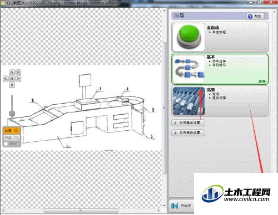This screenshot has height=215, width=278.
Task: Switch the preview to the 矢量 (V) view
Action: coord(12,137)
